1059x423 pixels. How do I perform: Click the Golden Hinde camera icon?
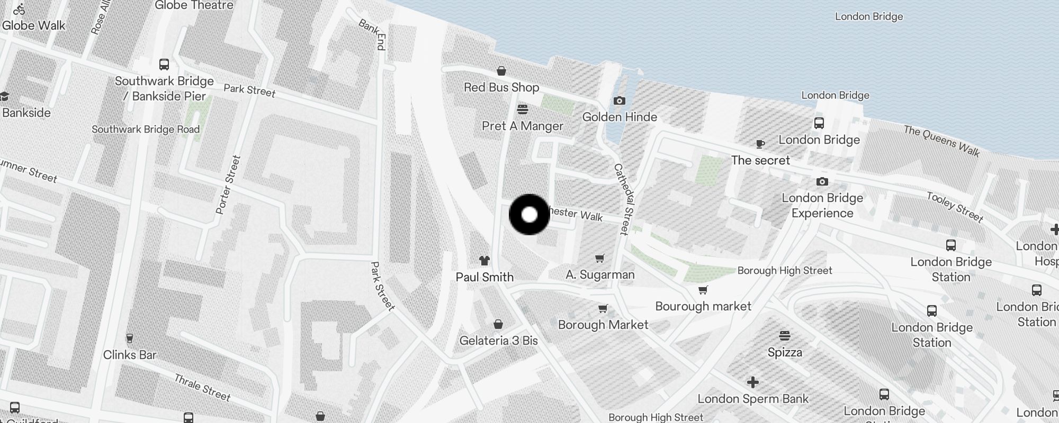point(619,100)
